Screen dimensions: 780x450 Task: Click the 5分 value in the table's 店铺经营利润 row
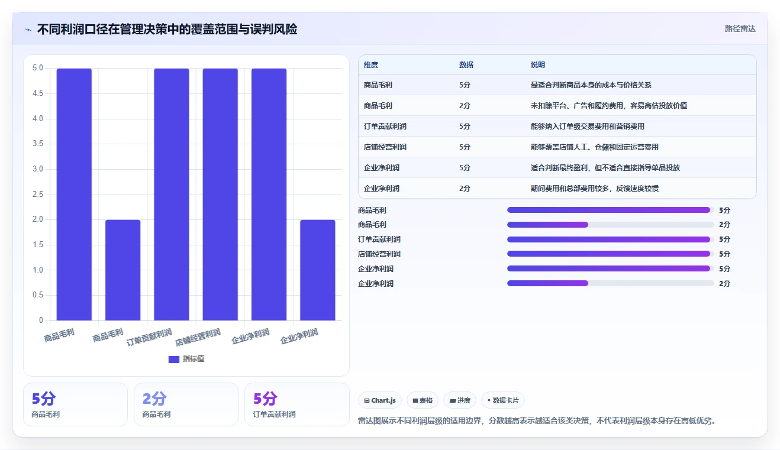point(465,147)
